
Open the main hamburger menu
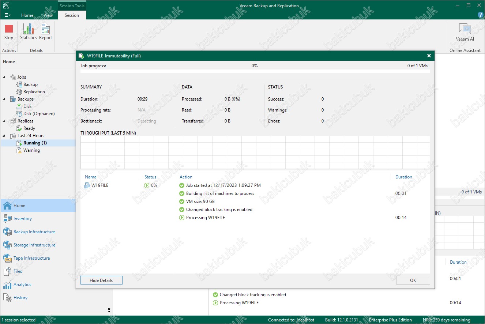(x=7, y=15)
